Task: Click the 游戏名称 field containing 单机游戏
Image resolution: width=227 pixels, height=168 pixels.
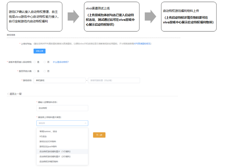Action: 59,80
